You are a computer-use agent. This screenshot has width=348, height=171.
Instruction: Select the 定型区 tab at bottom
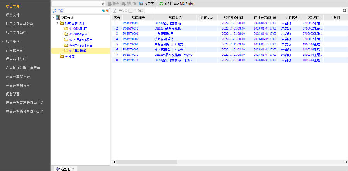pos(65,169)
